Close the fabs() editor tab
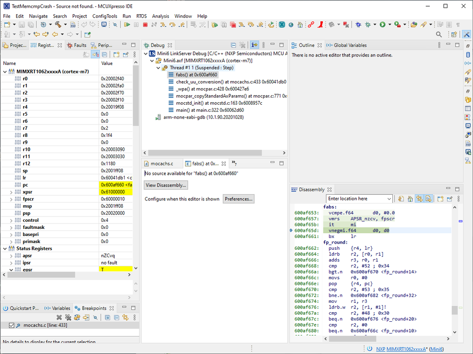The image size is (473, 354). pos(224,163)
